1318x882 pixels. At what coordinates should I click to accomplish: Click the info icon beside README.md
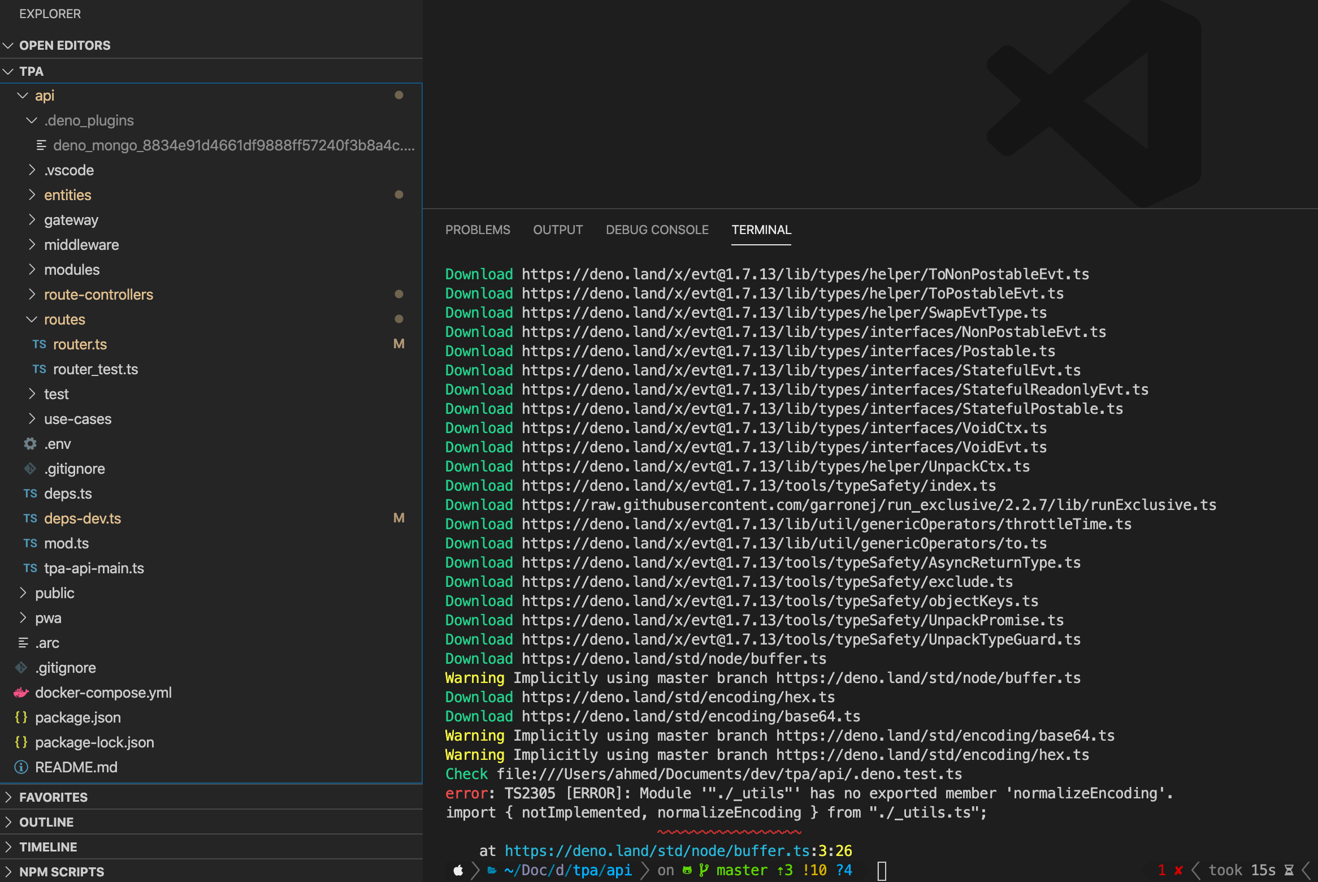coord(21,767)
